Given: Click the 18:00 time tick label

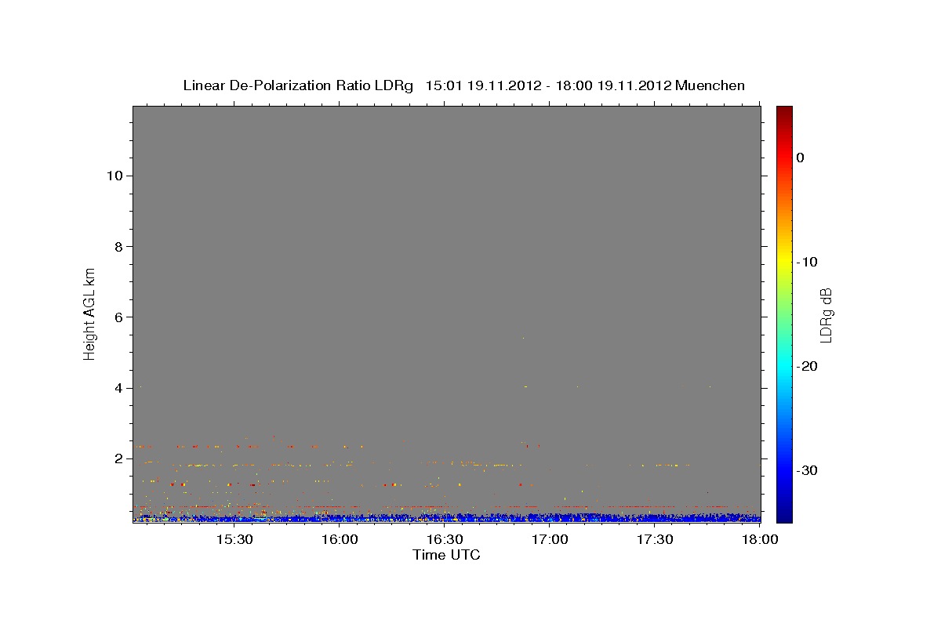Looking at the screenshot, I should (759, 540).
